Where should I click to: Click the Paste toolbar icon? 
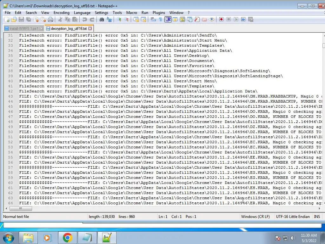75,19
